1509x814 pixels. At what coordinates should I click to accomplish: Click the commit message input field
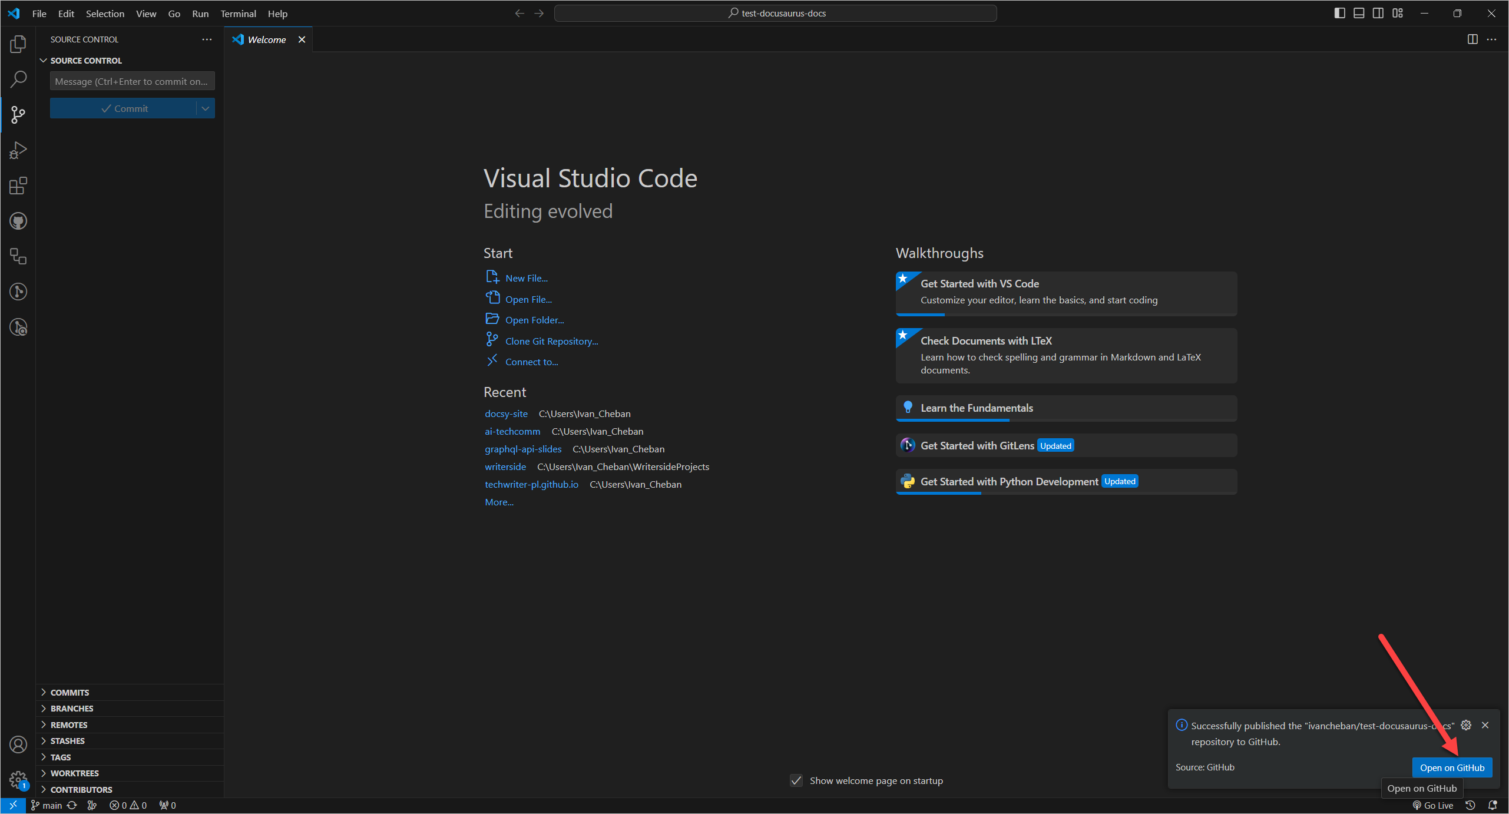click(131, 81)
